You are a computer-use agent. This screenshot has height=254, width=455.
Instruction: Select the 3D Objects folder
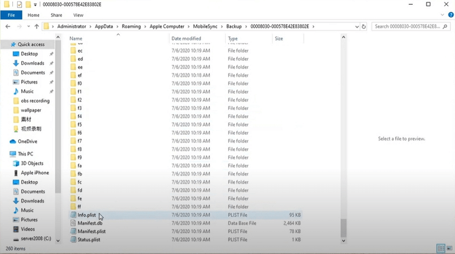32,163
